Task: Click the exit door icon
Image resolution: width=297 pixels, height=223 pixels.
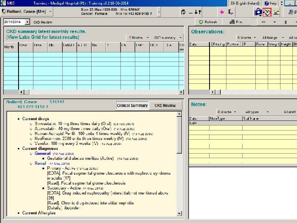Action: click(230, 12)
